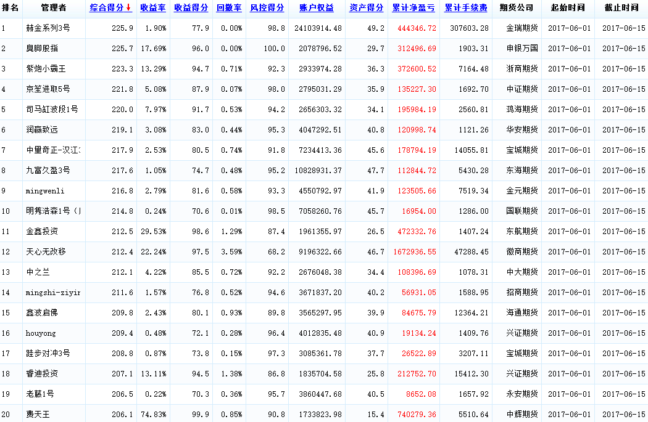
Task: Select manager 臭脚股指
Action: pyautogui.click(x=42, y=48)
